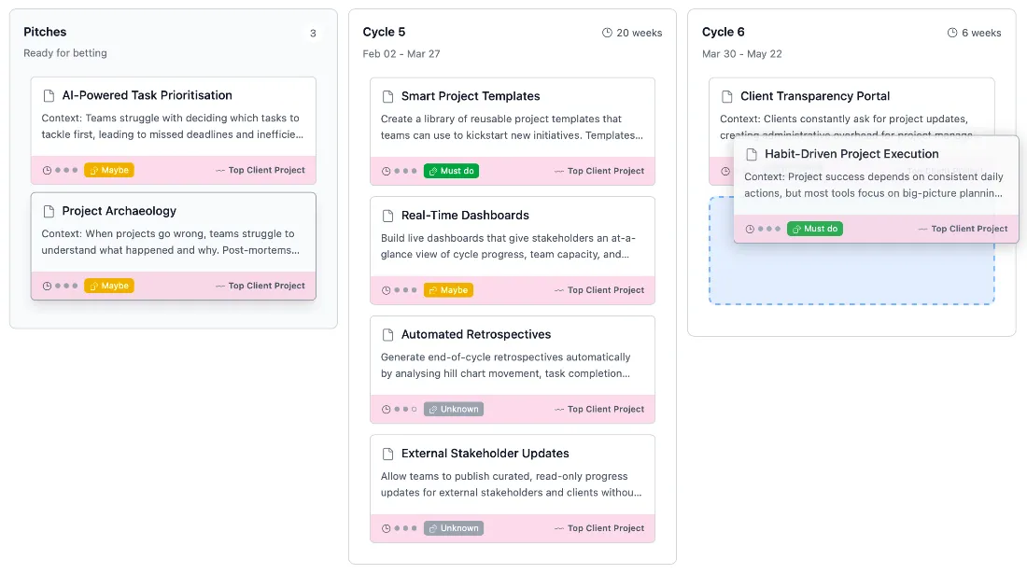This screenshot has width=1027, height=574.
Task: Click Maybe badge on Real-Time Dashboards card
Action: coord(448,290)
